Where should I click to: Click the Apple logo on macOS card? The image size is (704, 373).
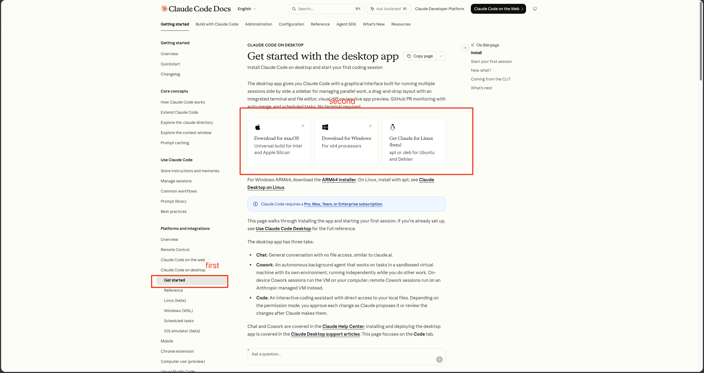pos(258,127)
